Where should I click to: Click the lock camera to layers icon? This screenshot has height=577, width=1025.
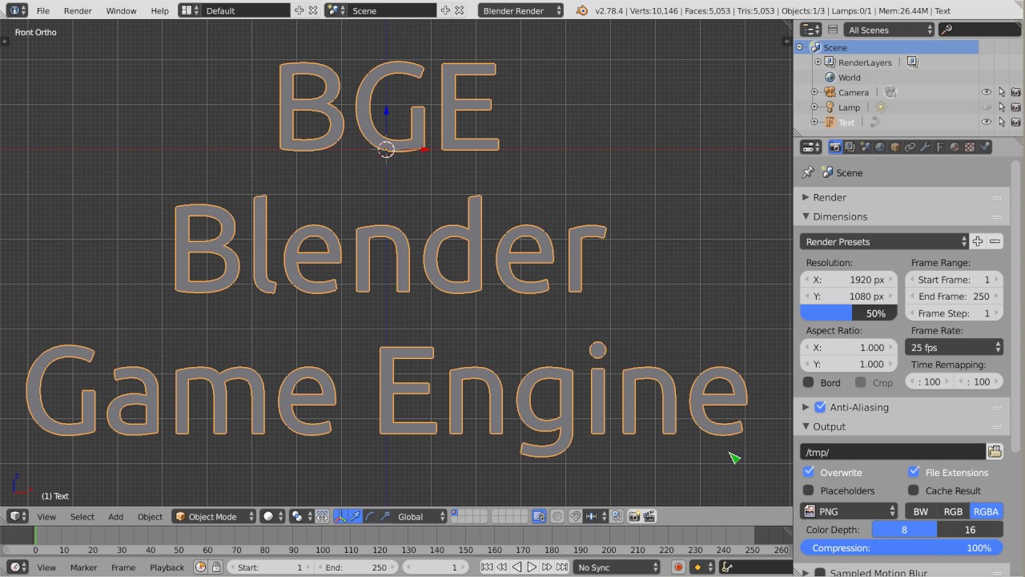click(x=539, y=517)
